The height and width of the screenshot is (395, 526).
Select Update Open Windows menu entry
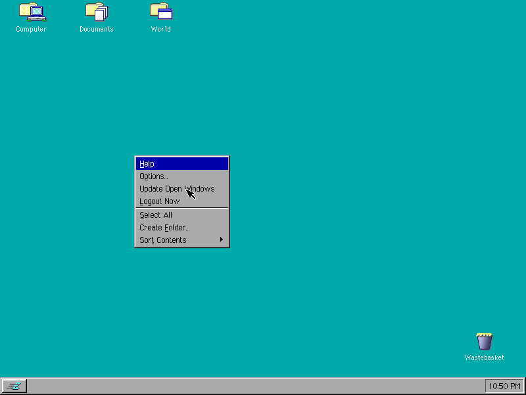pyautogui.click(x=182, y=189)
